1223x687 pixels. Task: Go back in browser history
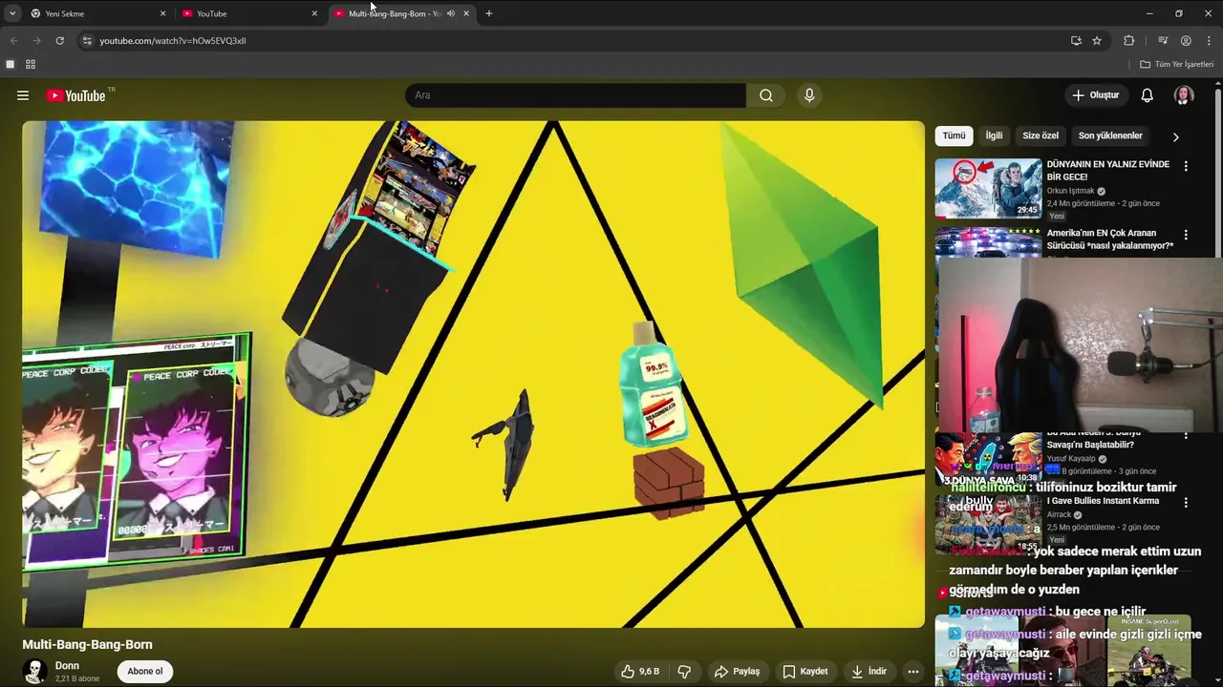pyautogui.click(x=13, y=41)
